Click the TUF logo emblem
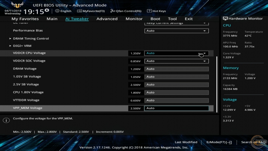The height and width of the screenshot is (151, 268). 17,5
